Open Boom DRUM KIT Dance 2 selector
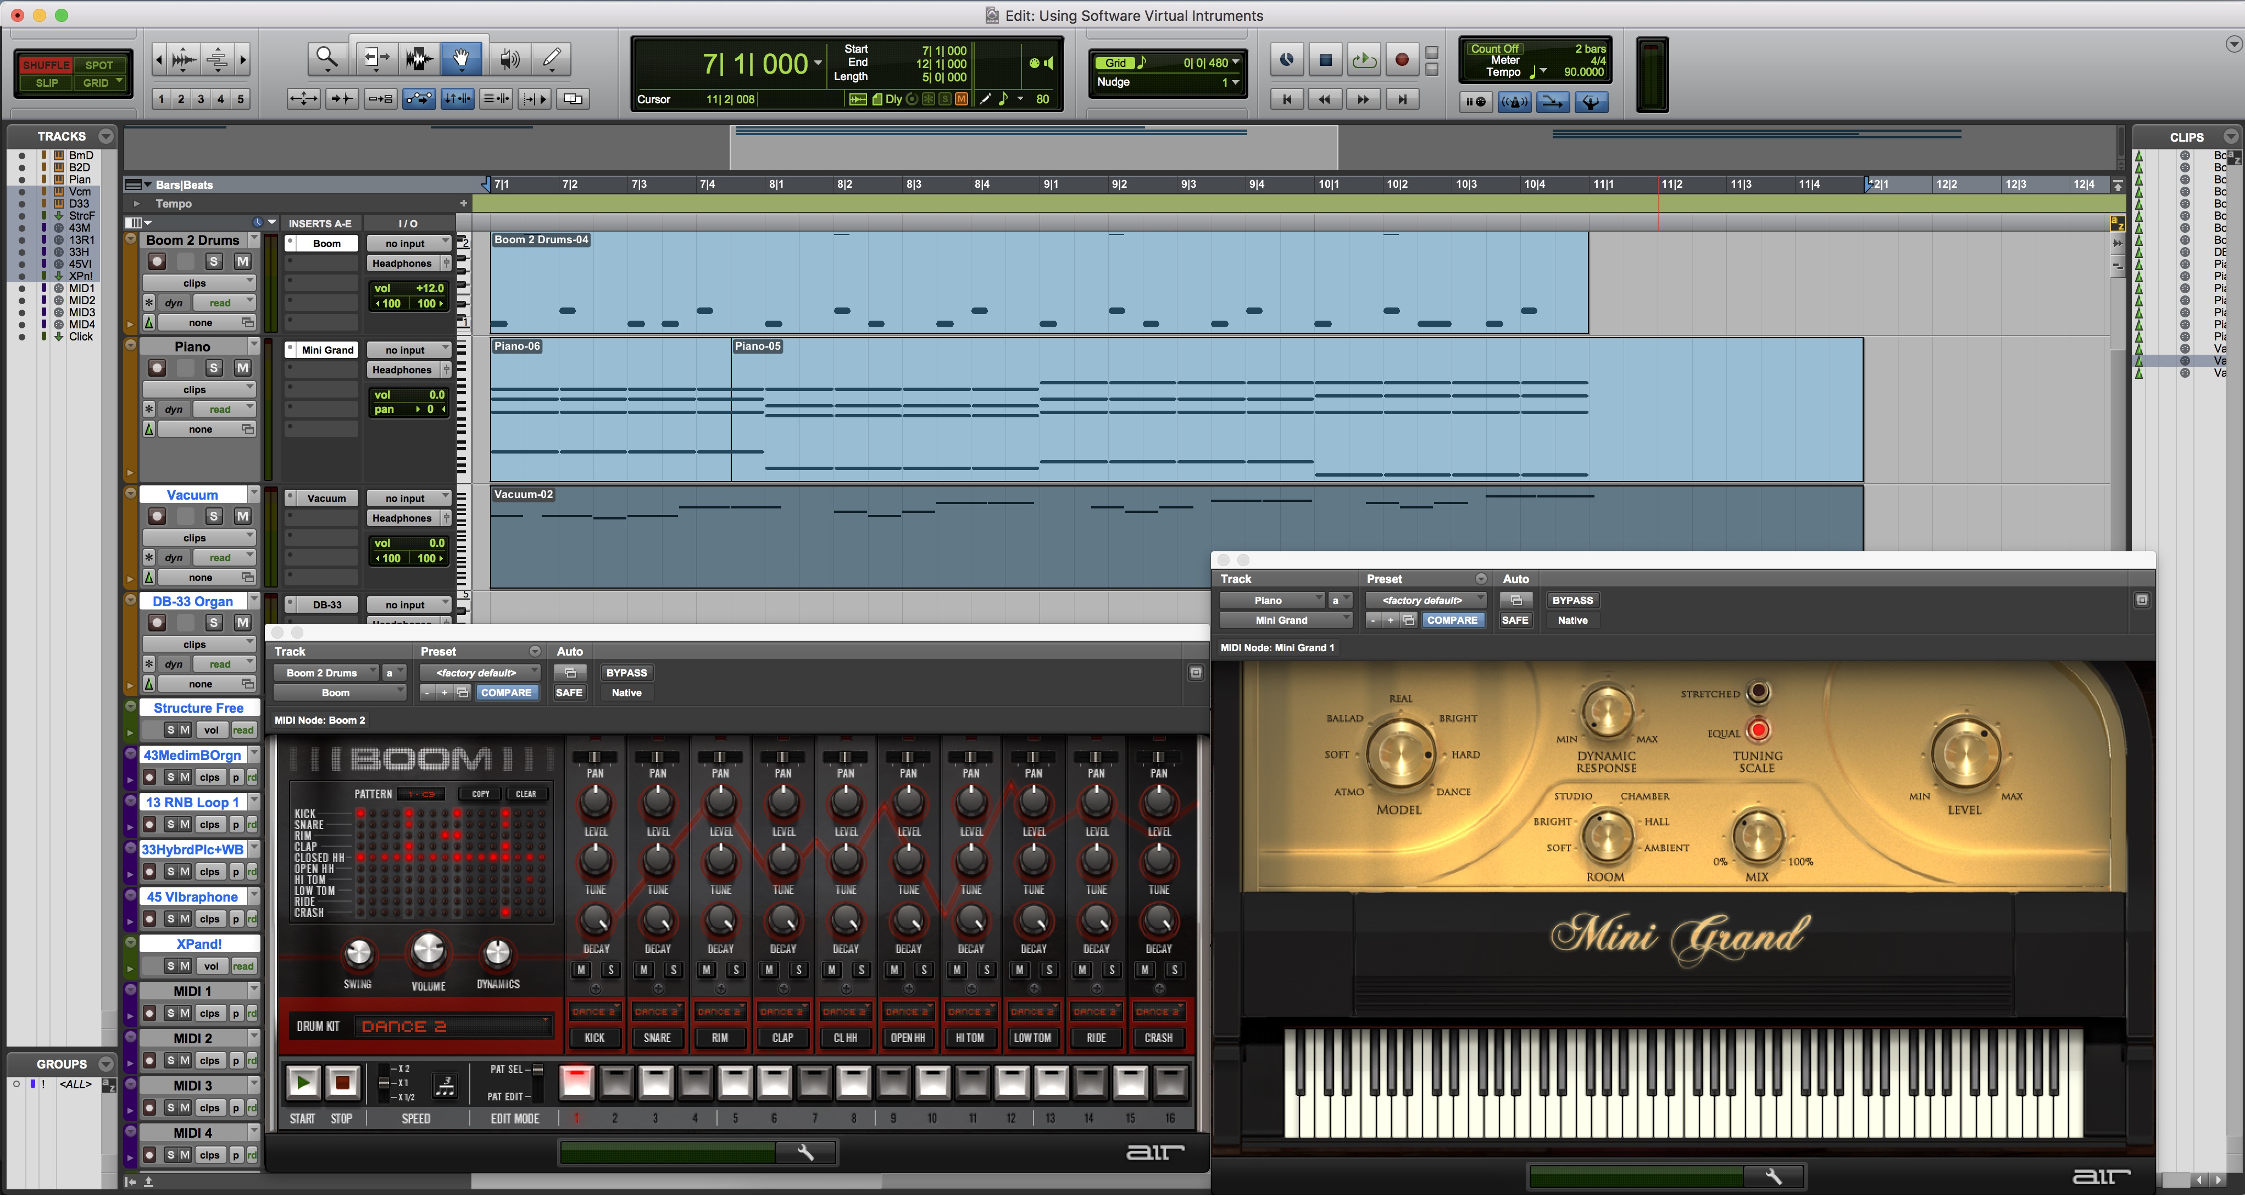2245x1197 pixels. 454,1026
